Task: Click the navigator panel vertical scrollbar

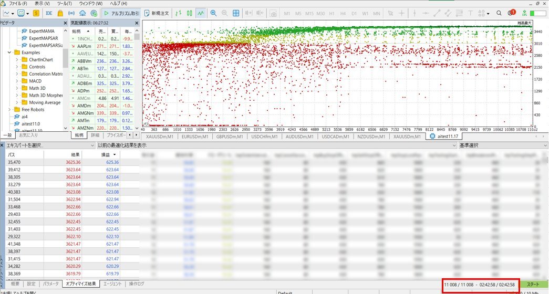Action: click(x=66, y=79)
